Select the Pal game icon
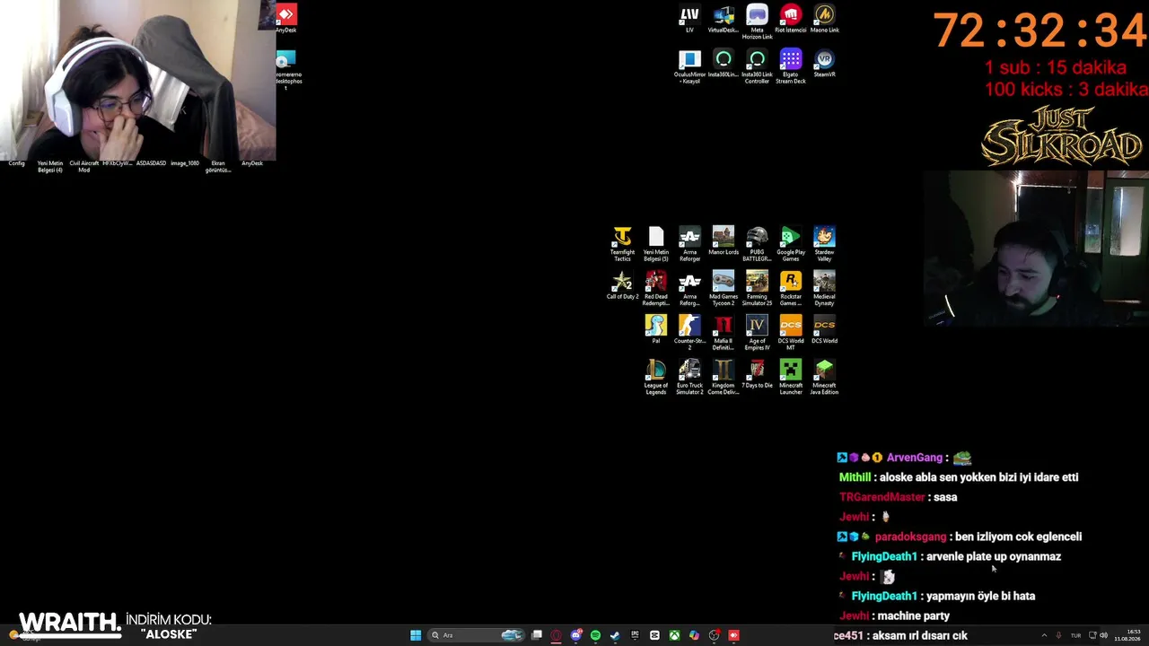The height and width of the screenshot is (646, 1149). pos(656,329)
